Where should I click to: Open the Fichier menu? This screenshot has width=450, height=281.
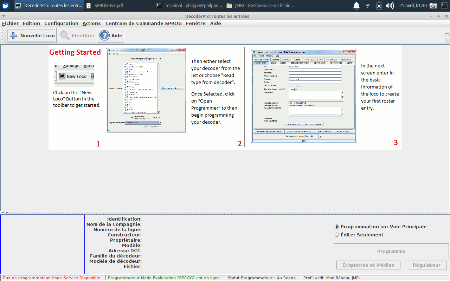[10, 23]
